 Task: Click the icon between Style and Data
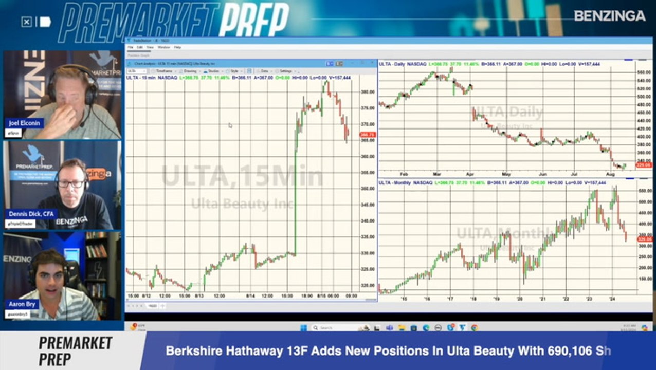pos(249,71)
